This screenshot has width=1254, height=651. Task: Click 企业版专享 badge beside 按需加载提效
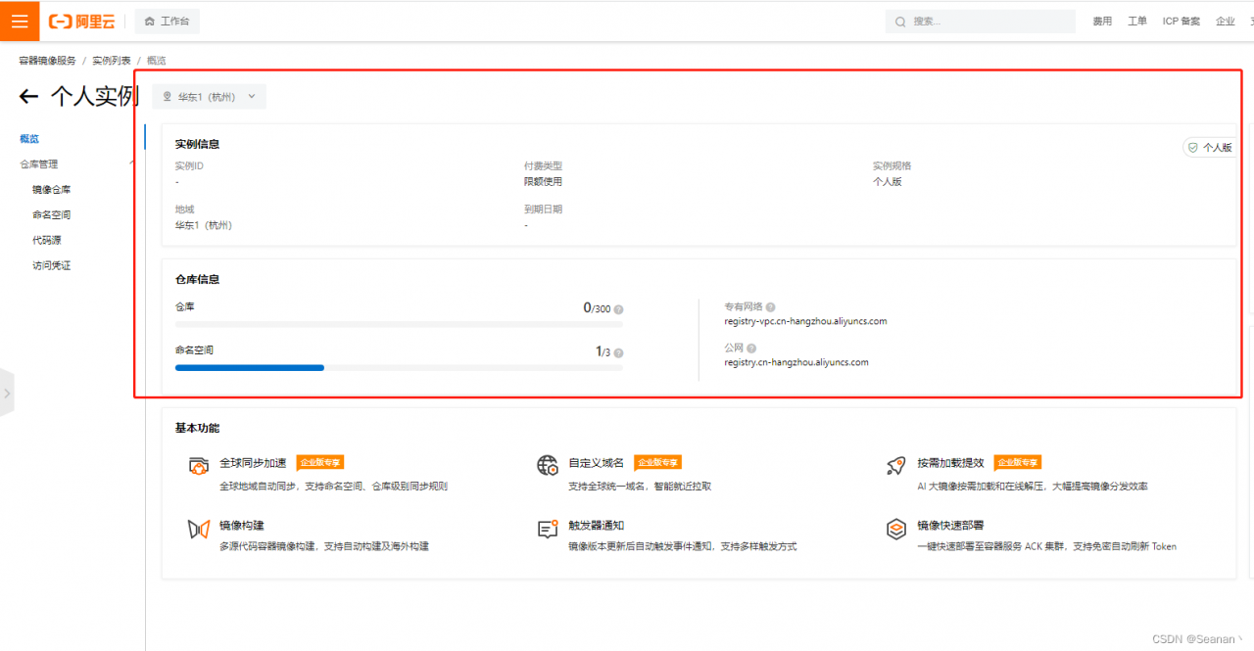point(1018,462)
